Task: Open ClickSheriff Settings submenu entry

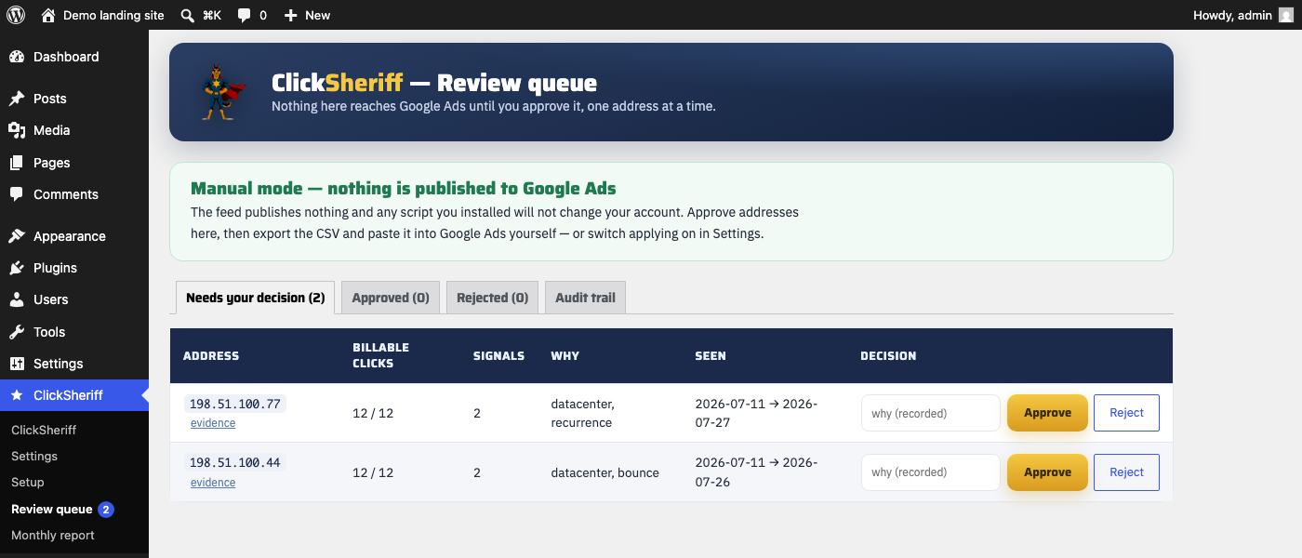Action: click(34, 456)
